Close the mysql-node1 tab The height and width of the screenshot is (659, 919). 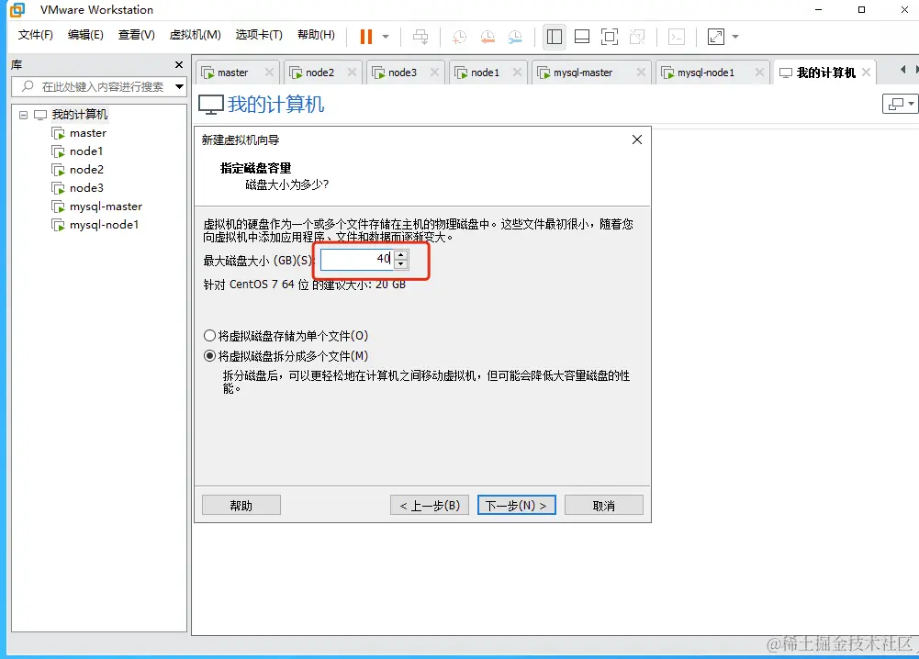pyautogui.click(x=759, y=73)
